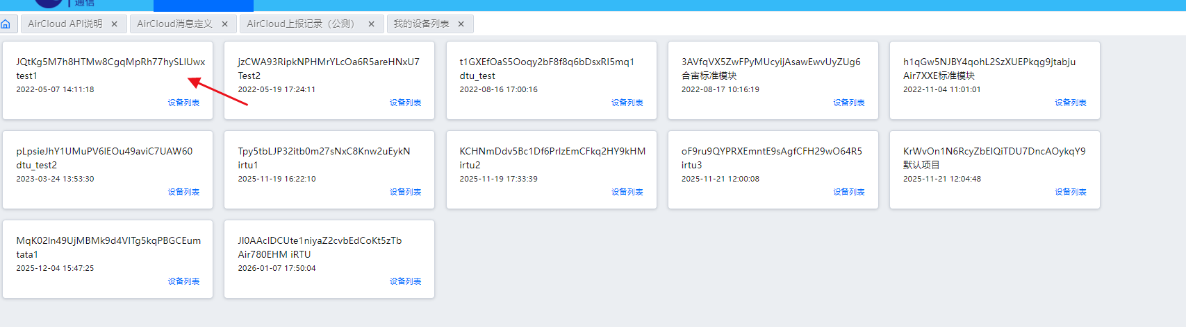Open 设备列表 for 合宙标准模块
The width and height of the screenshot is (1186, 327).
(849, 103)
